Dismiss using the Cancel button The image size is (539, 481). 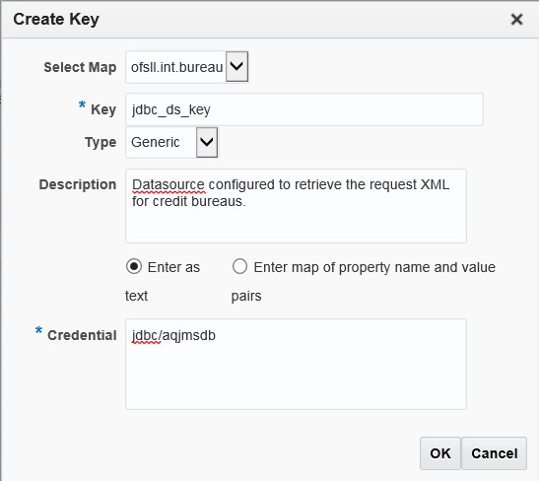point(494,453)
